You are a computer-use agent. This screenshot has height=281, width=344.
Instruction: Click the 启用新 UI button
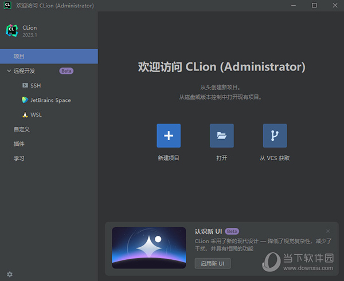pyautogui.click(x=213, y=263)
